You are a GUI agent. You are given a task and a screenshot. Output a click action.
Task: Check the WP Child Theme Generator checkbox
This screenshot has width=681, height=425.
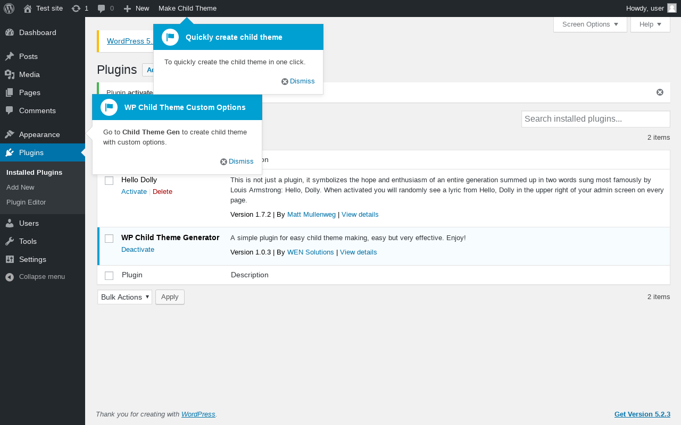tap(109, 239)
